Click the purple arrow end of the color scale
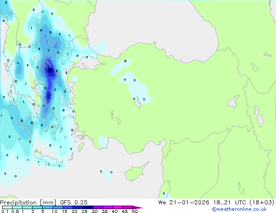The width and height of the screenshot is (276, 213). [x=138, y=207]
